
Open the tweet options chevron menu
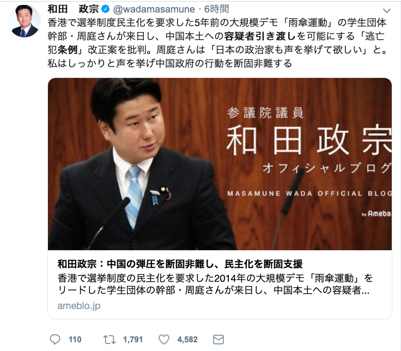(387, 10)
